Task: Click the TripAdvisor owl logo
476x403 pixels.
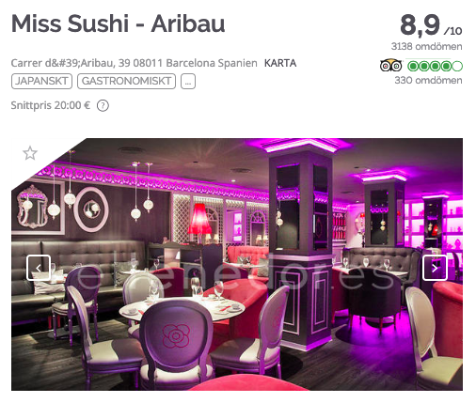Action: 390,66
